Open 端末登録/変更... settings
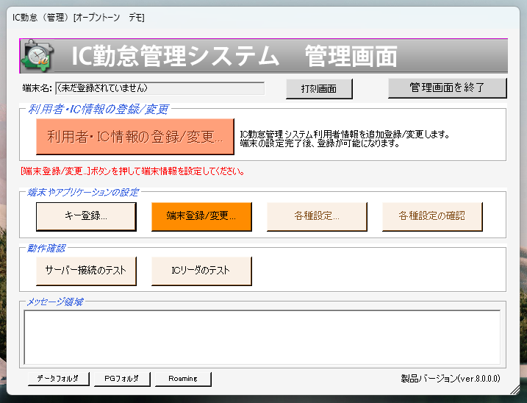 [x=201, y=216]
